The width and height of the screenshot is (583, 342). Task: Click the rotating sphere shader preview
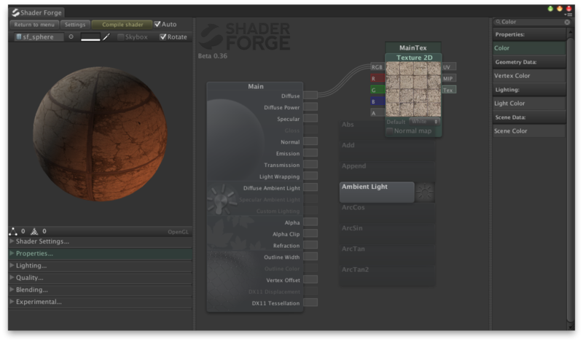(100, 134)
